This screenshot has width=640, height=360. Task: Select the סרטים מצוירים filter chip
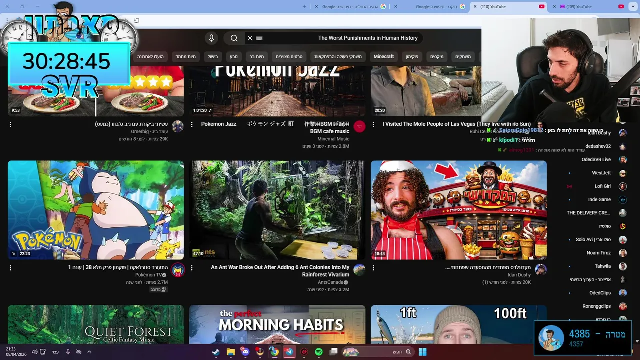[289, 57]
